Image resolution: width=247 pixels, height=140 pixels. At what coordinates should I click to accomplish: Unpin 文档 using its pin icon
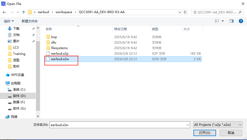coord(33,35)
